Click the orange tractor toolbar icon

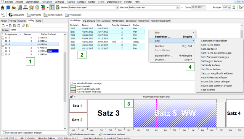(x=14, y=8)
